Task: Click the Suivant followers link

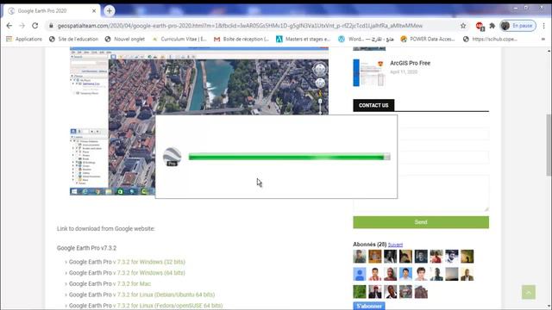Action: pos(395,245)
